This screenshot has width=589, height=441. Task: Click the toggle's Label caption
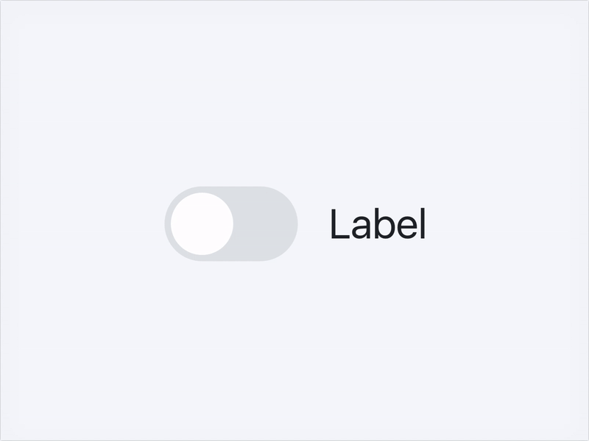click(378, 224)
